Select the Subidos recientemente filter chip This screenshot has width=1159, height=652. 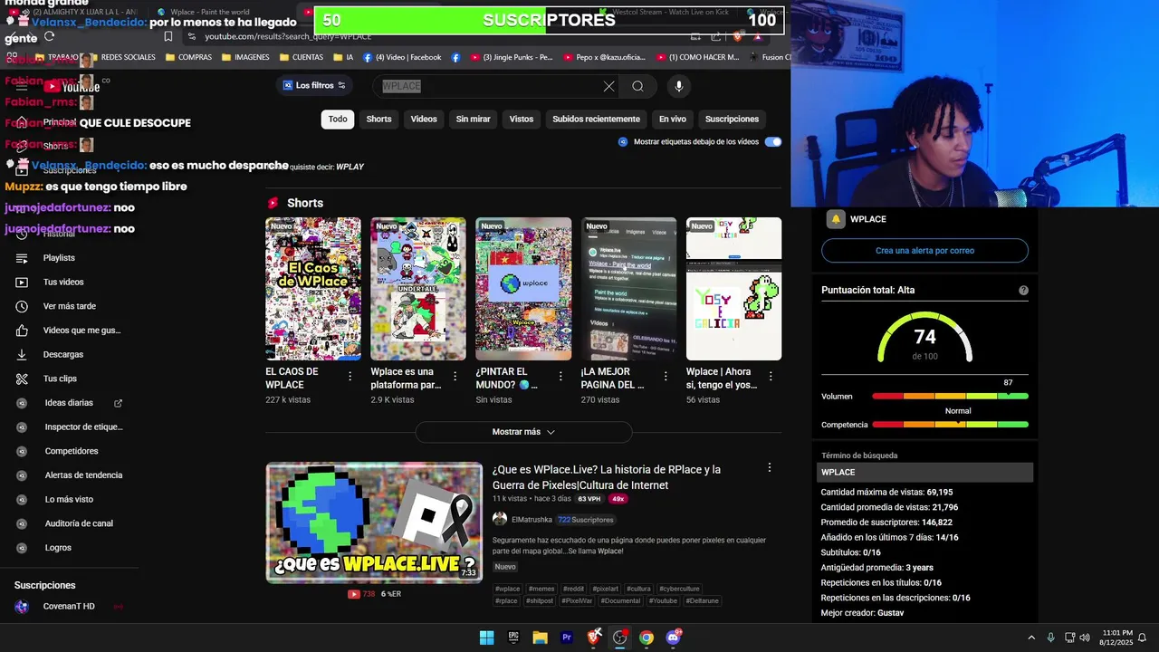596,119
